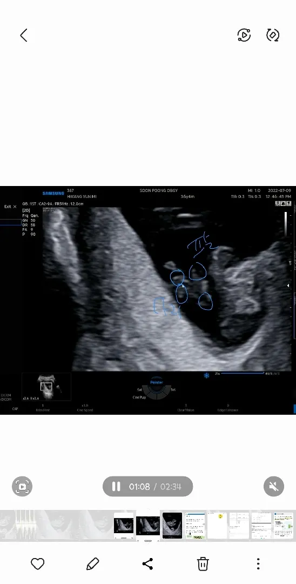Tap the ultrasound video frame
Image resolution: width=296 pixels, height=584 pixels.
148,300
